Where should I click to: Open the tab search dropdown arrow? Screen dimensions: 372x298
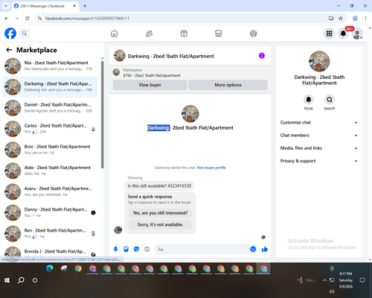tap(5, 6)
